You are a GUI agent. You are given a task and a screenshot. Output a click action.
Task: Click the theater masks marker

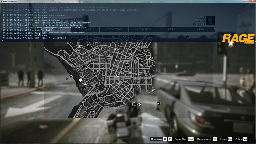point(80,80)
